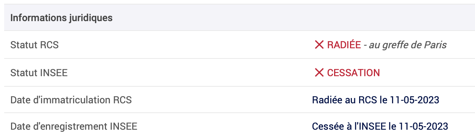475x138 pixels.
Task: Click the Statut RCS row label
Action: pyautogui.click(x=34, y=45)
